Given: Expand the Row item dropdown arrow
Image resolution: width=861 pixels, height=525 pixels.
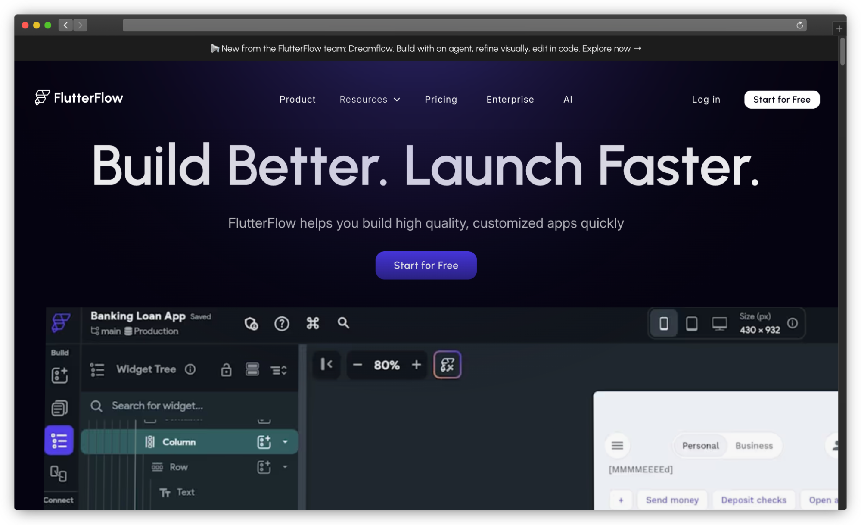Looking at the screenshot, I should [285, 467].
